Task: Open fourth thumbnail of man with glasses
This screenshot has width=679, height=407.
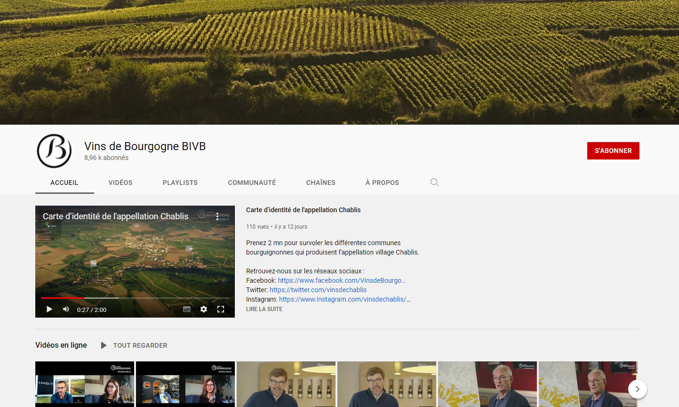Action: tap(387, 384)
